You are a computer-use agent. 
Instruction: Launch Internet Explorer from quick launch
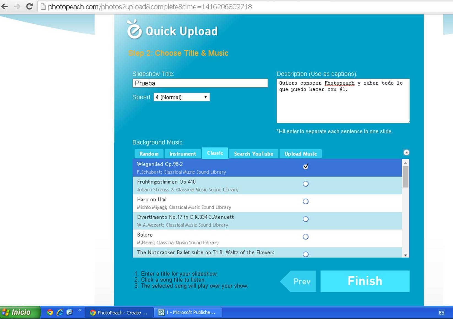point(60,312)
